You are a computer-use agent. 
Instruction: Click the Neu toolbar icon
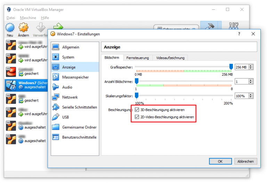tap(10, 27)
